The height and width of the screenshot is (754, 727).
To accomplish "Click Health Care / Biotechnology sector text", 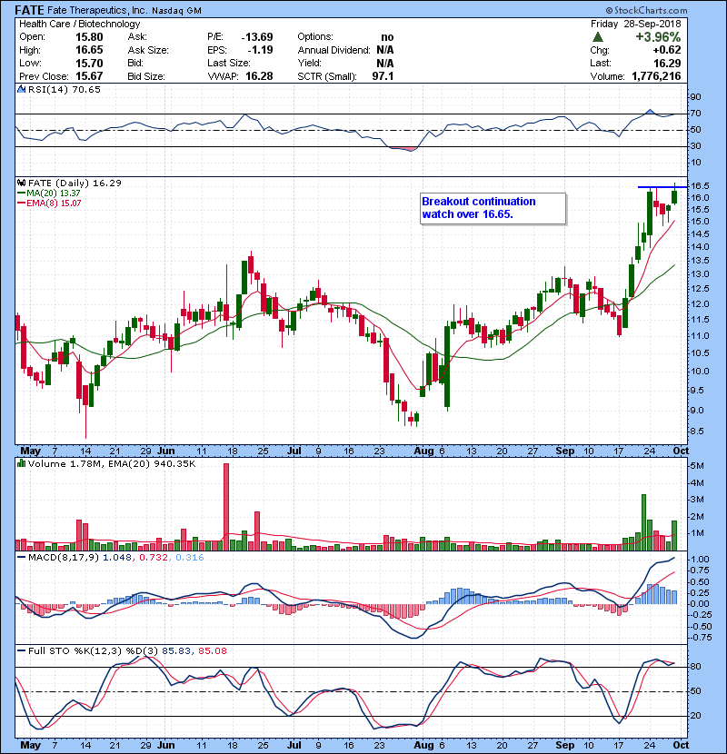I will tap(80, 24).
